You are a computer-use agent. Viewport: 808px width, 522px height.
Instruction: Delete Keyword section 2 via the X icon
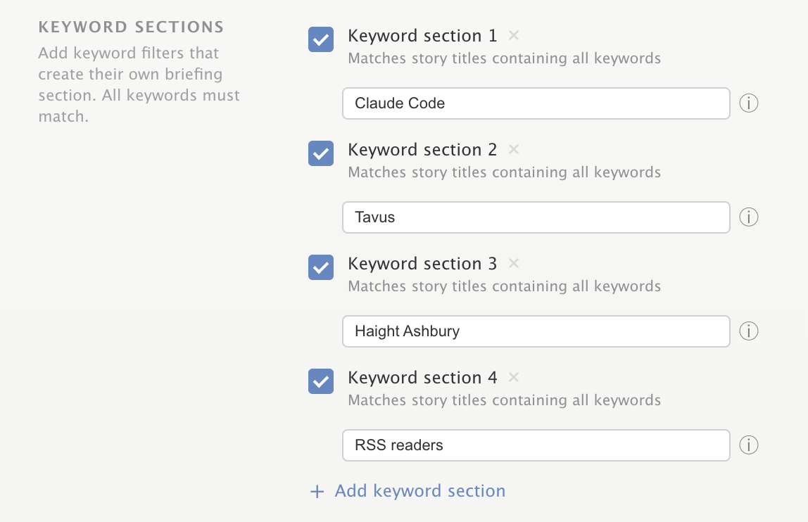(x=514, y=149)
